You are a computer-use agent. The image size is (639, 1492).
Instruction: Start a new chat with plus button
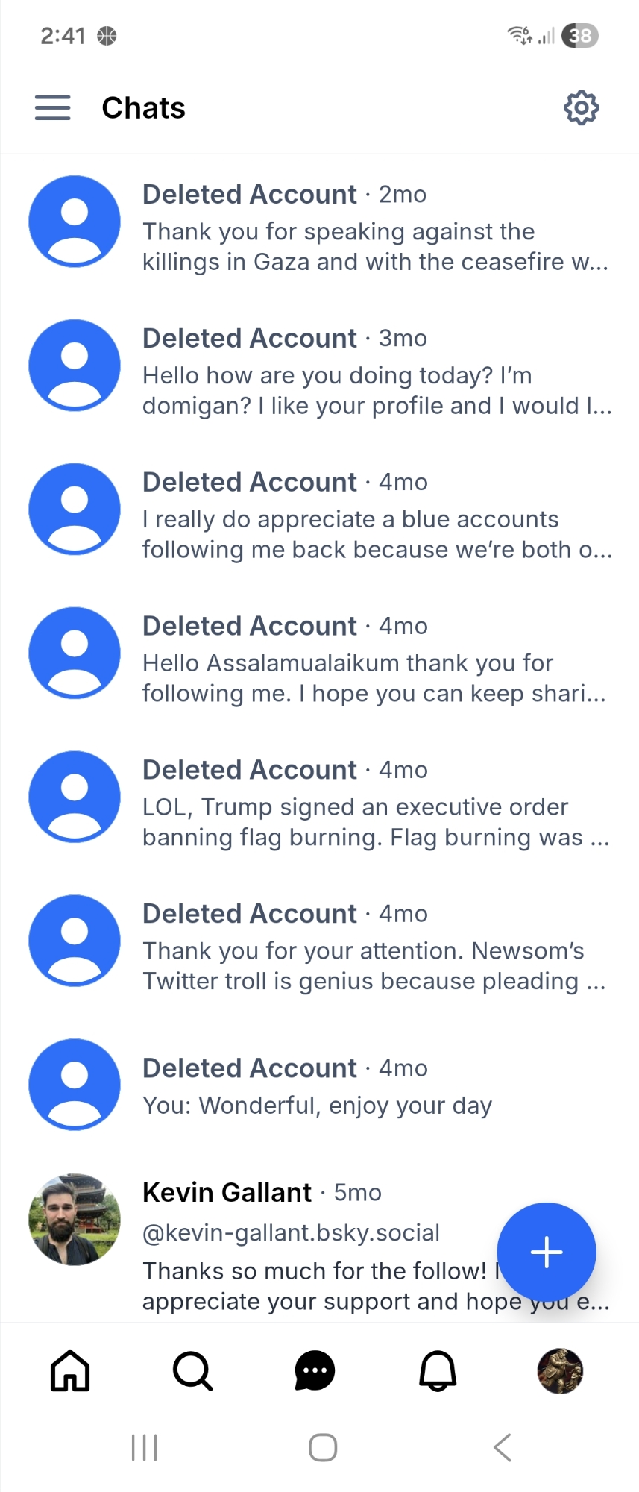[x=547, y=1252]
